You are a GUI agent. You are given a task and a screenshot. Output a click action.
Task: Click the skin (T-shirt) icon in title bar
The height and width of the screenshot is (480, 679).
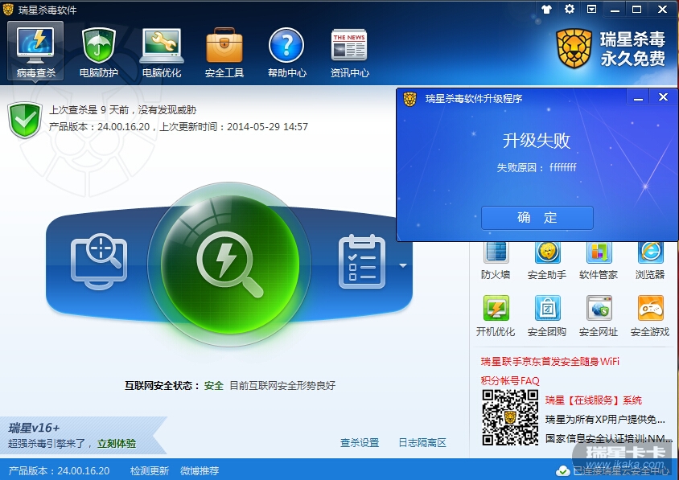[x=546, y=9]
